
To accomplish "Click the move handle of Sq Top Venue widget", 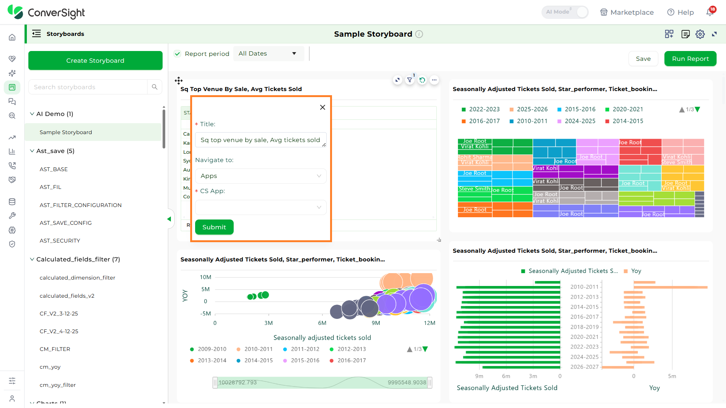I will click(178, 80).
